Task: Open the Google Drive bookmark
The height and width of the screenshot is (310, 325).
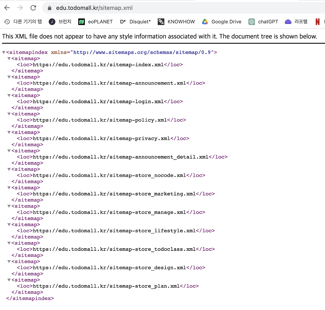Action: (x=221, y=22)
